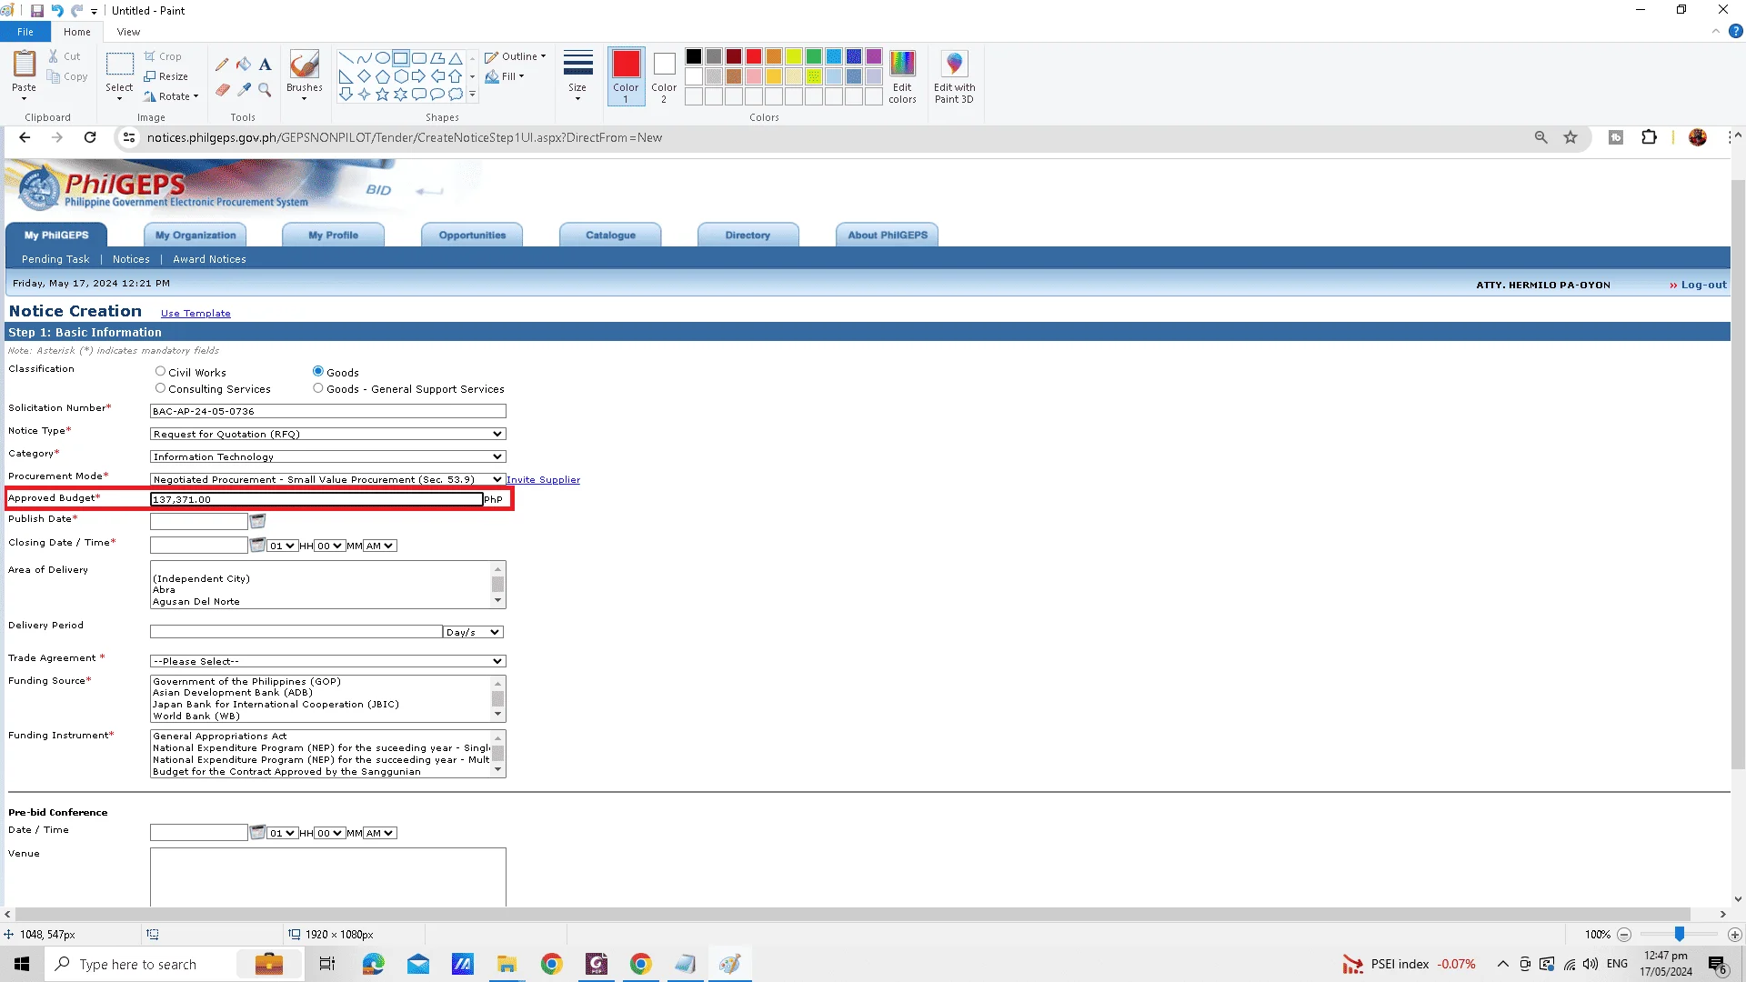Select Goods classification radio button
The height and width of the screenshot is (982, 1746).
(318, 371)
